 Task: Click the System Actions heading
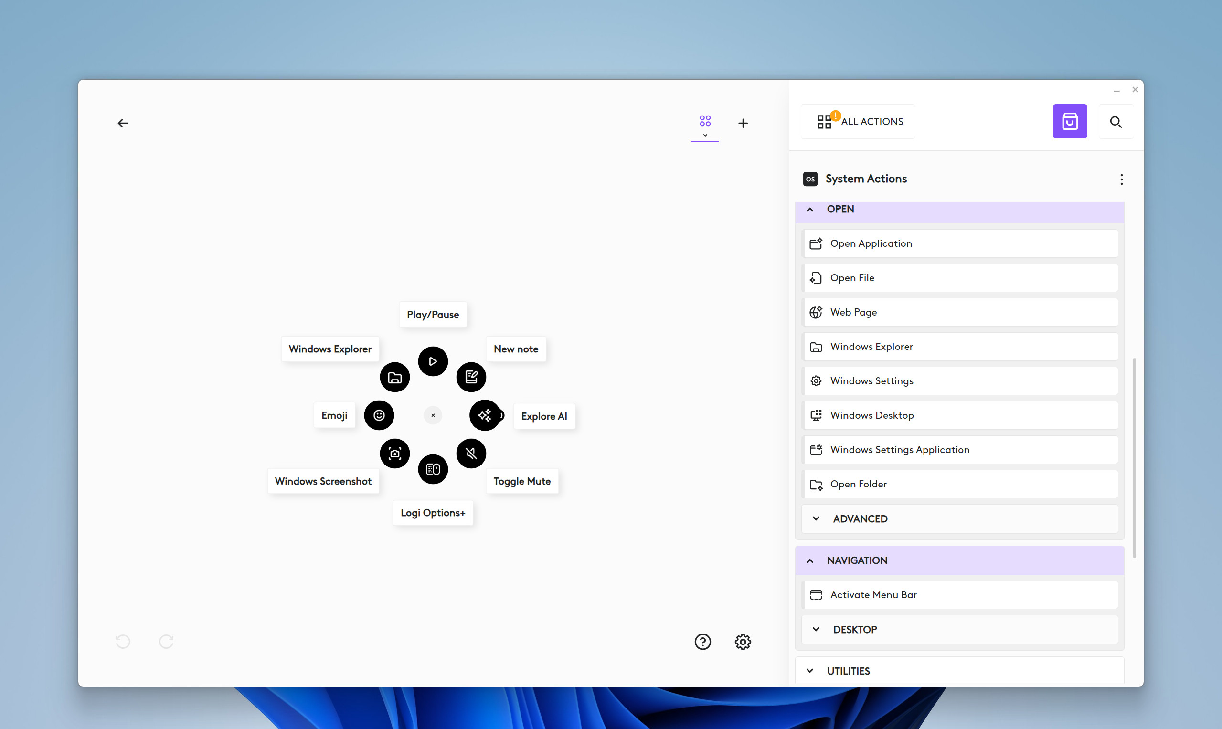[866, 179]
